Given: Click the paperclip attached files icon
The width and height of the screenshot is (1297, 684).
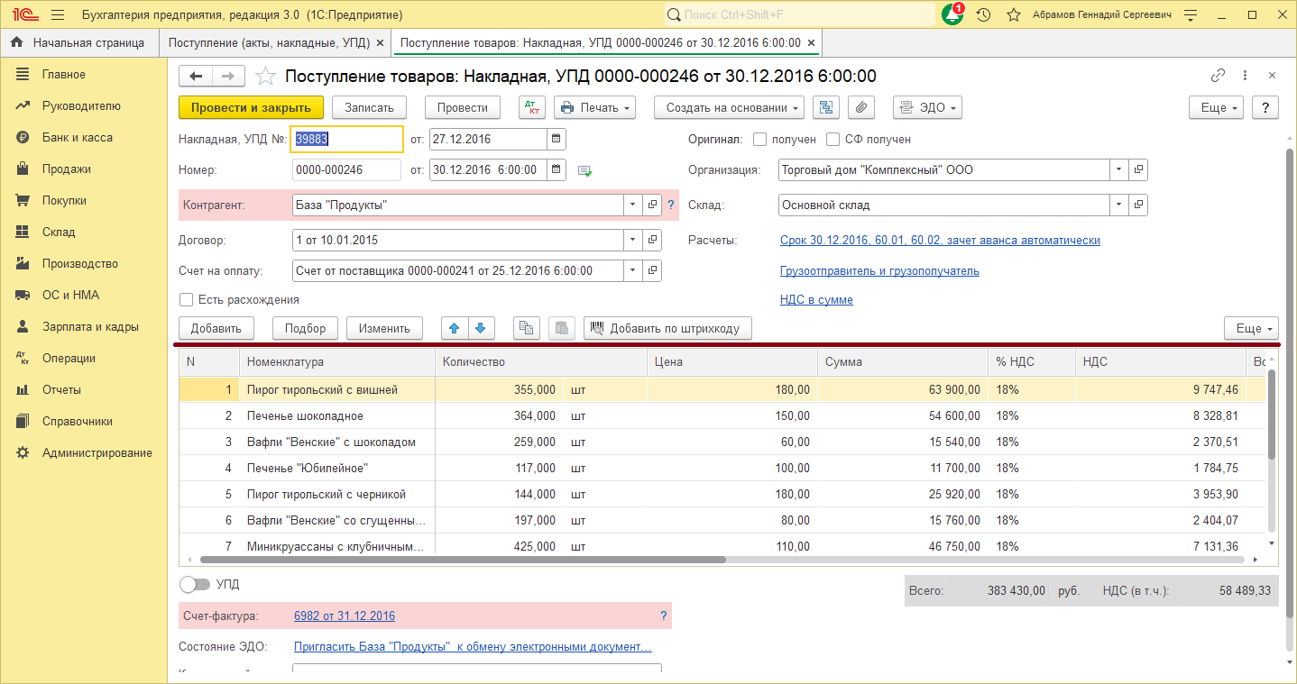Looking at the screenshot, I should [861, 107].
